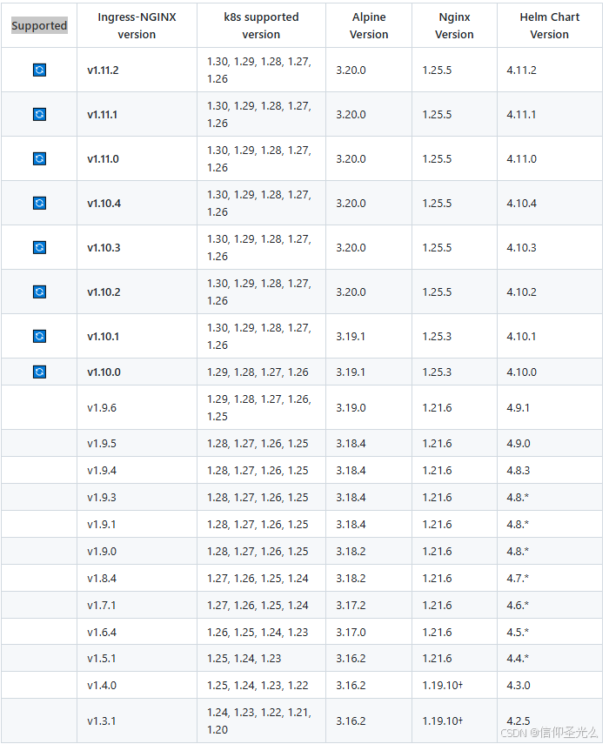Click Helm Chart version 4.11.0
The image size is (609, 744).
click(522, 159)
